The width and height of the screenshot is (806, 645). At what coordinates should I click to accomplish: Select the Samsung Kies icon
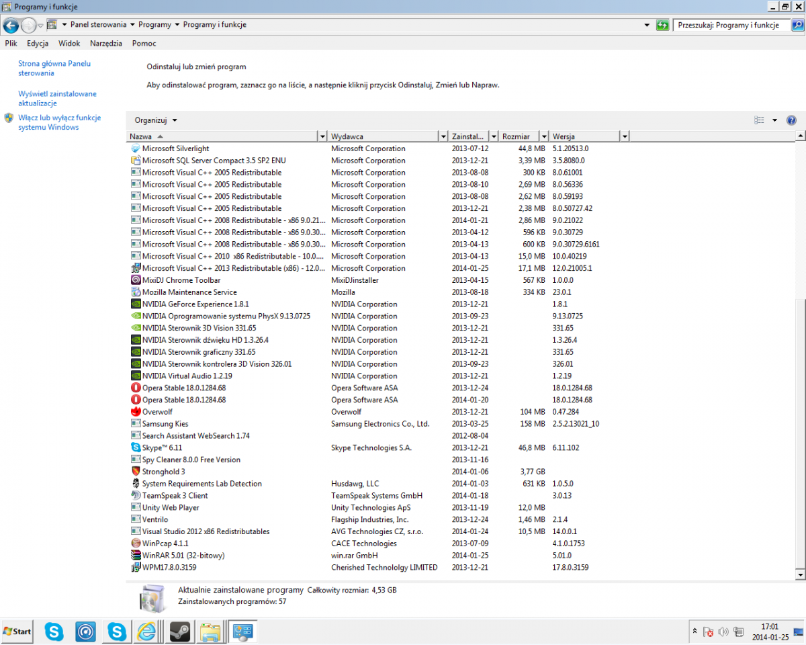coord(135,424)
